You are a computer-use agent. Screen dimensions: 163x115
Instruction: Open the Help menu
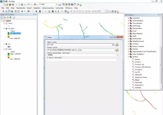coord(76,8)
